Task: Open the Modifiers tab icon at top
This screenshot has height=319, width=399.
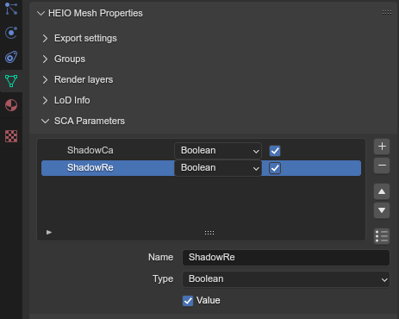Action: 11,9
